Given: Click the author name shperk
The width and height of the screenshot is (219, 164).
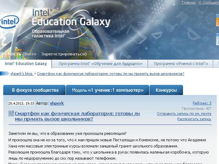Looking at the screenshot, I should (x=57, y=103).
